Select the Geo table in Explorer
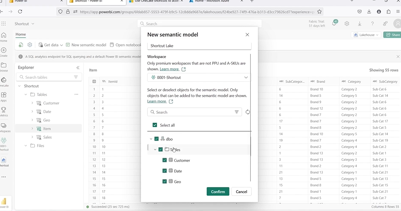Screen dimensions: 401x211 tap(47, 120)
